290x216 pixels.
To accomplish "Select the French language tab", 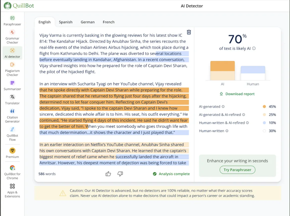I will coord(109,22).
